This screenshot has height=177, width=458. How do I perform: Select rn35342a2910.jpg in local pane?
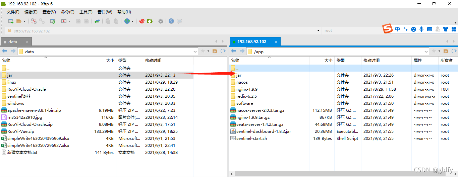(25, 117)
